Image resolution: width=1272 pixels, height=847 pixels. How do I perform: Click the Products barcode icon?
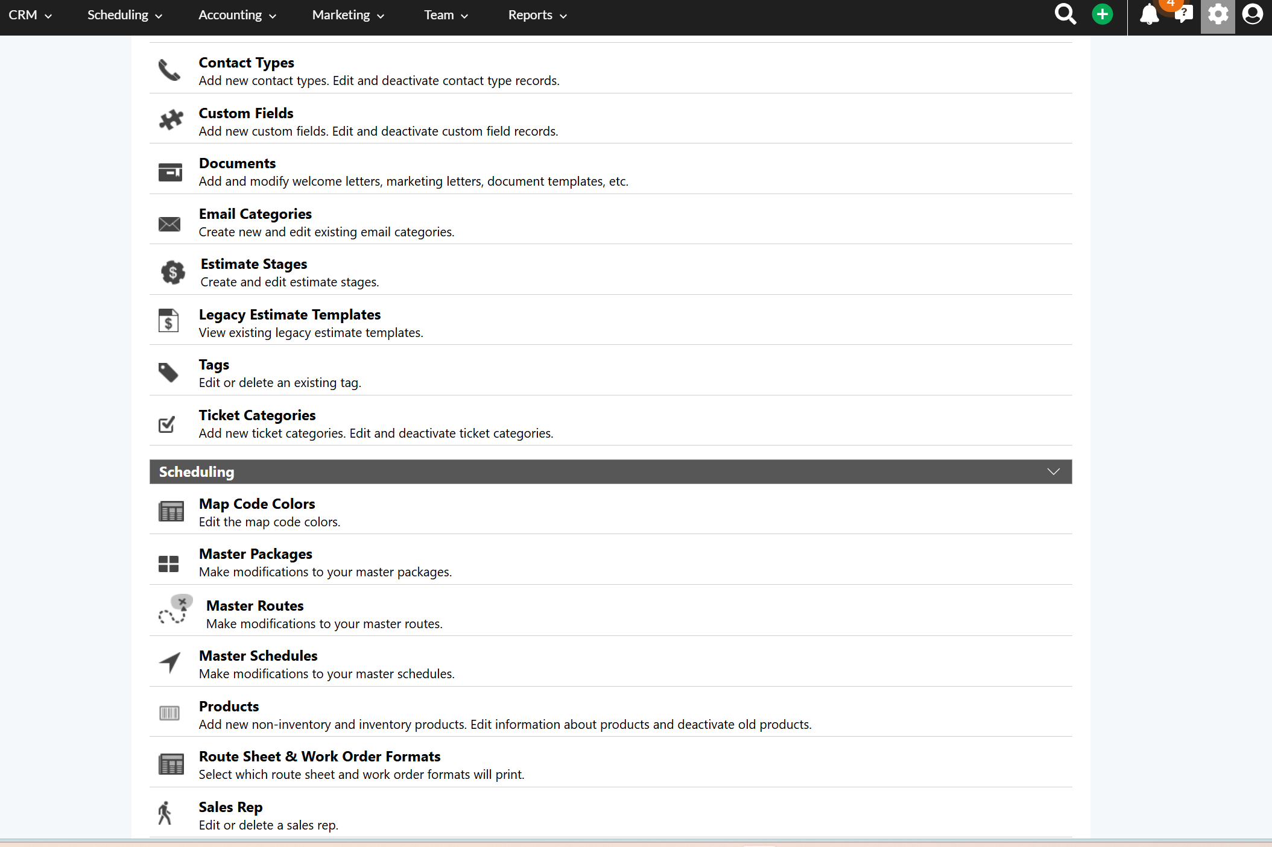click(169, 713)
